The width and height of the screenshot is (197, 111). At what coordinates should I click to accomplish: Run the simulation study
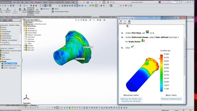click(20, 10)
